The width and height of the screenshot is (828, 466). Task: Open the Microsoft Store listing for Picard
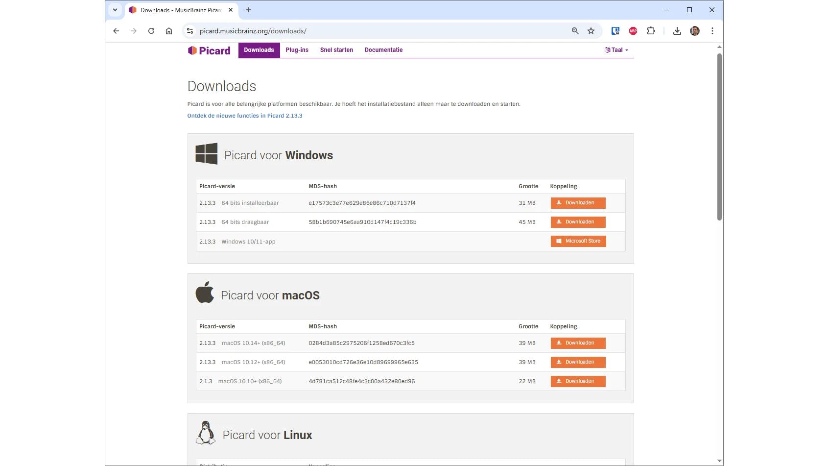(578, 241)
